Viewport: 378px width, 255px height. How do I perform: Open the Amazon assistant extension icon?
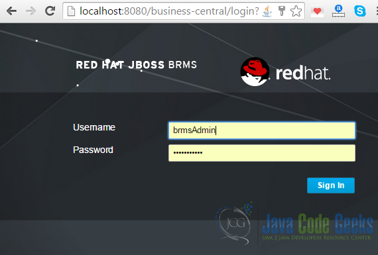[x=338, y=11]
